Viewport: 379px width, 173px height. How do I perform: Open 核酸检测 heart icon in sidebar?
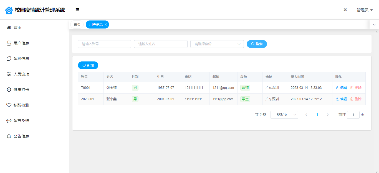(x=9, y=105)
